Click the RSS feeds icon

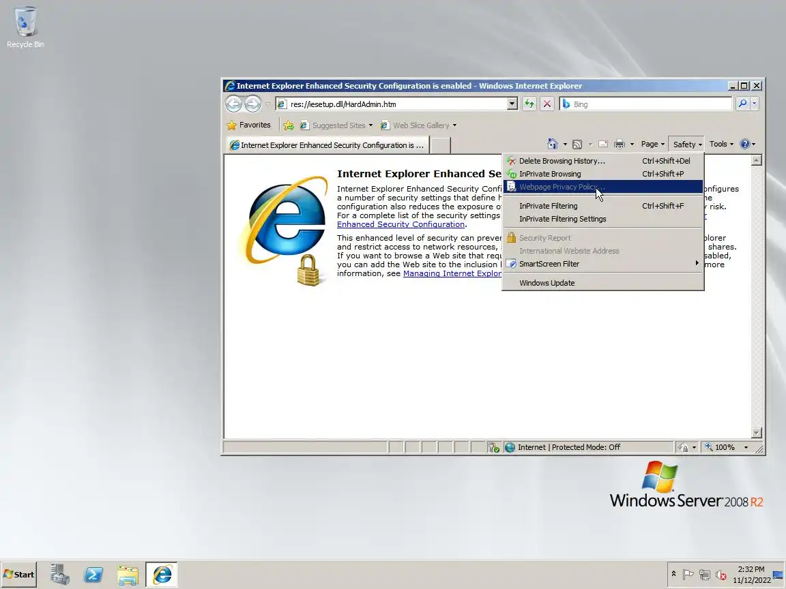tap(577, 145)
